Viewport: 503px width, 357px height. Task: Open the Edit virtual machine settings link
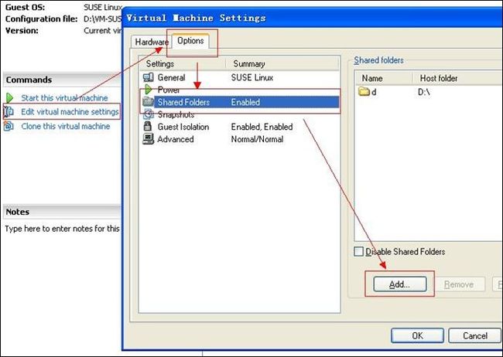(70, 111)
